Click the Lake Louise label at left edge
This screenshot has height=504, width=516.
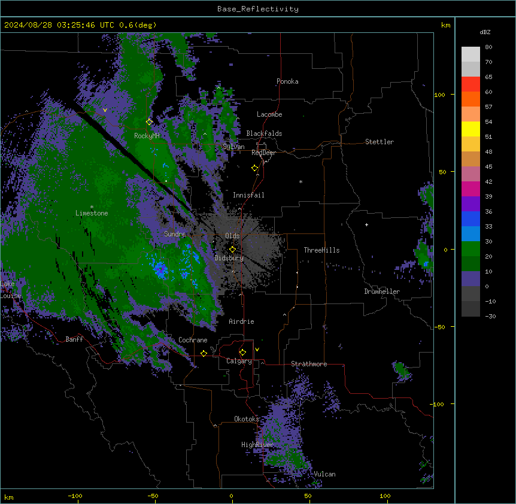coord(11,290)
